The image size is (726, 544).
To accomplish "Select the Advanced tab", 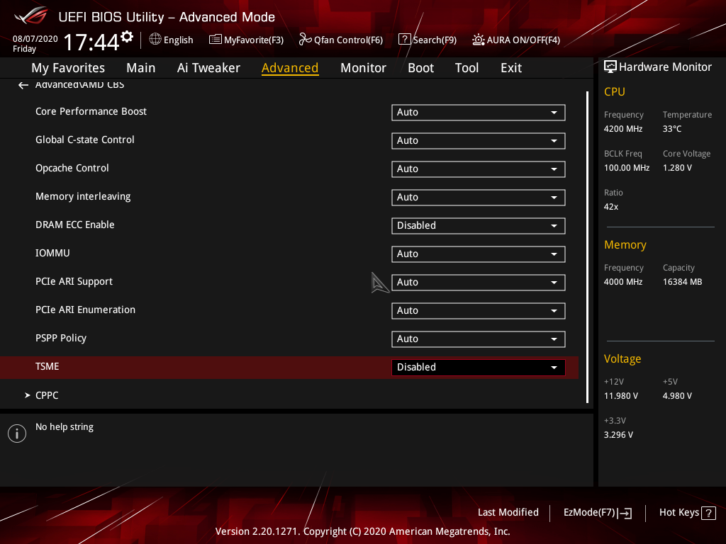I will point(290,68).
